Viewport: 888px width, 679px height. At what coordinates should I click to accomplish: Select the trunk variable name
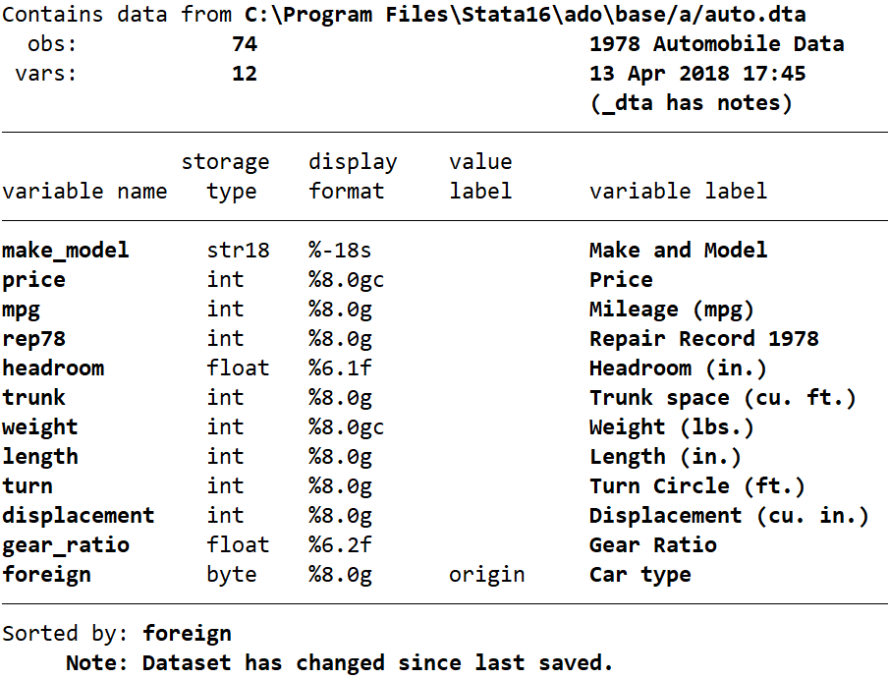coord(33,398)
